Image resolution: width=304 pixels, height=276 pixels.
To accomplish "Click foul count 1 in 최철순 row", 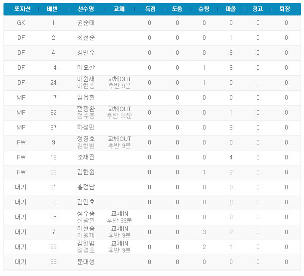I will click(x=231, y=38).
